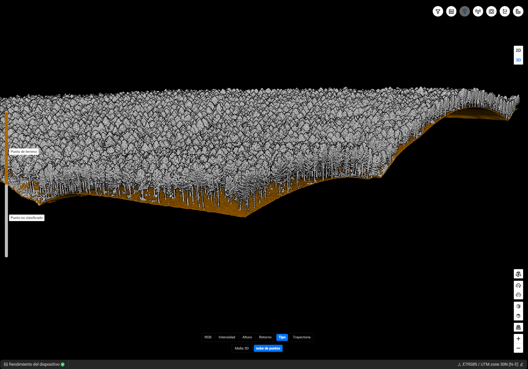Click the 3D rotate cube icon

click(x=518, y=274)
